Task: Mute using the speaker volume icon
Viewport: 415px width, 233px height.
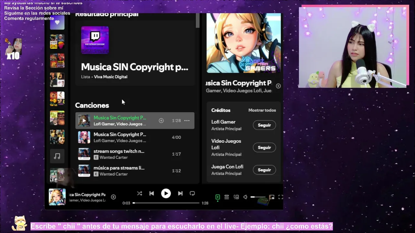Action: point(245,197)
